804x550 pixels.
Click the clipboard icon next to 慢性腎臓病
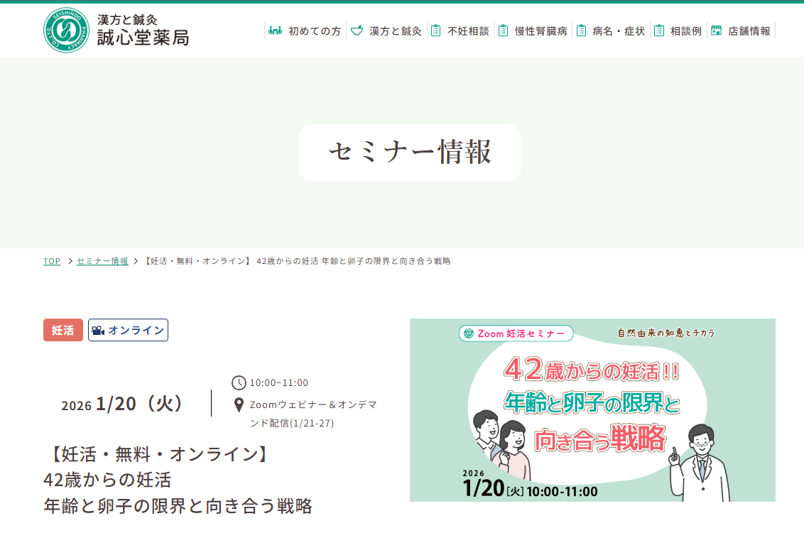[x=504, y=31]
